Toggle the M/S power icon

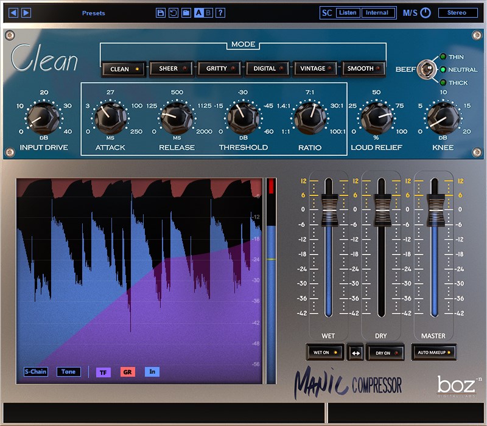[426, 13]
